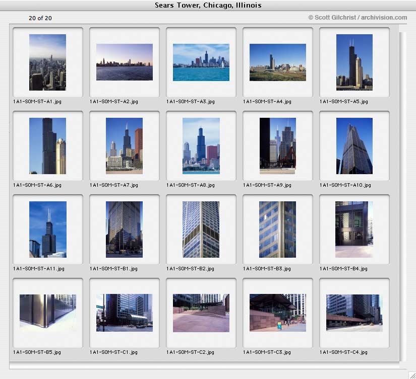This screenshot has width=416, height=379.
Task: Open the 1A1-SOM-ST-B5.jpg corner detail thumbnail
Action: tap(48, 313)
